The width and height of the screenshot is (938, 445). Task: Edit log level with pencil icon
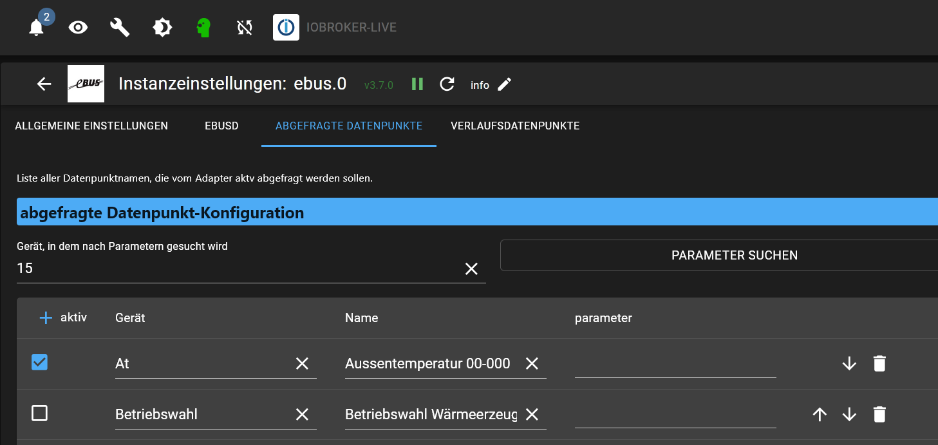pos(505,84)
